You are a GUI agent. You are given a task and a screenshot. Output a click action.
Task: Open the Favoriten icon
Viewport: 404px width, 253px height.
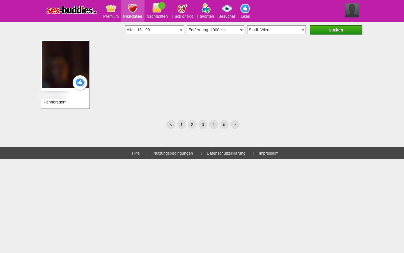206,9
